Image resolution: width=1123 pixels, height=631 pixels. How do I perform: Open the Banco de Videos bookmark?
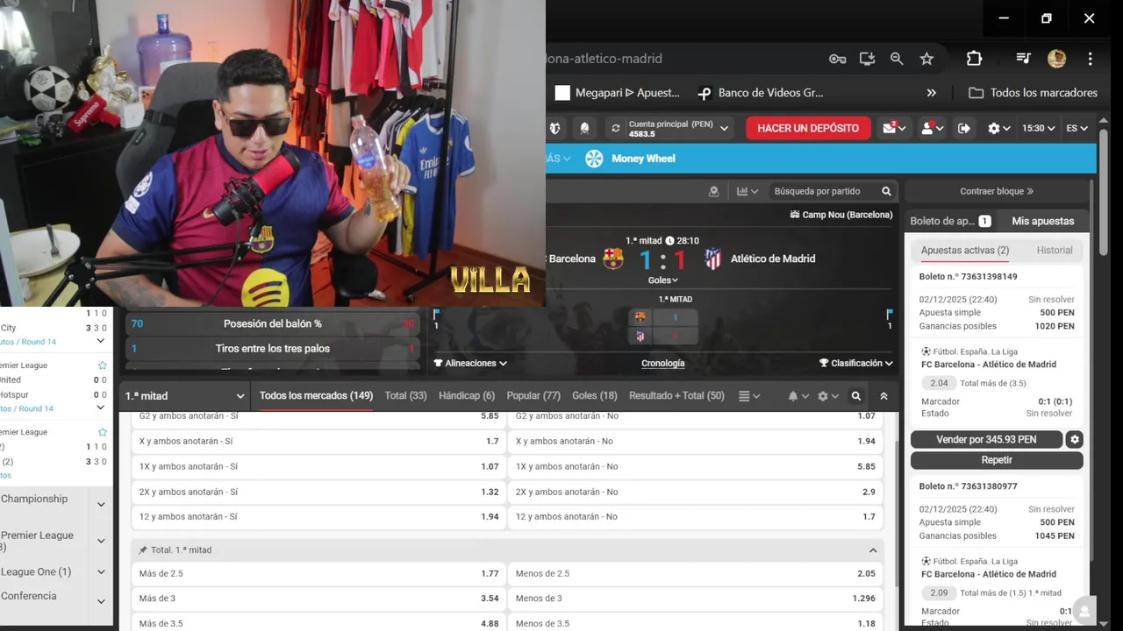761,93
